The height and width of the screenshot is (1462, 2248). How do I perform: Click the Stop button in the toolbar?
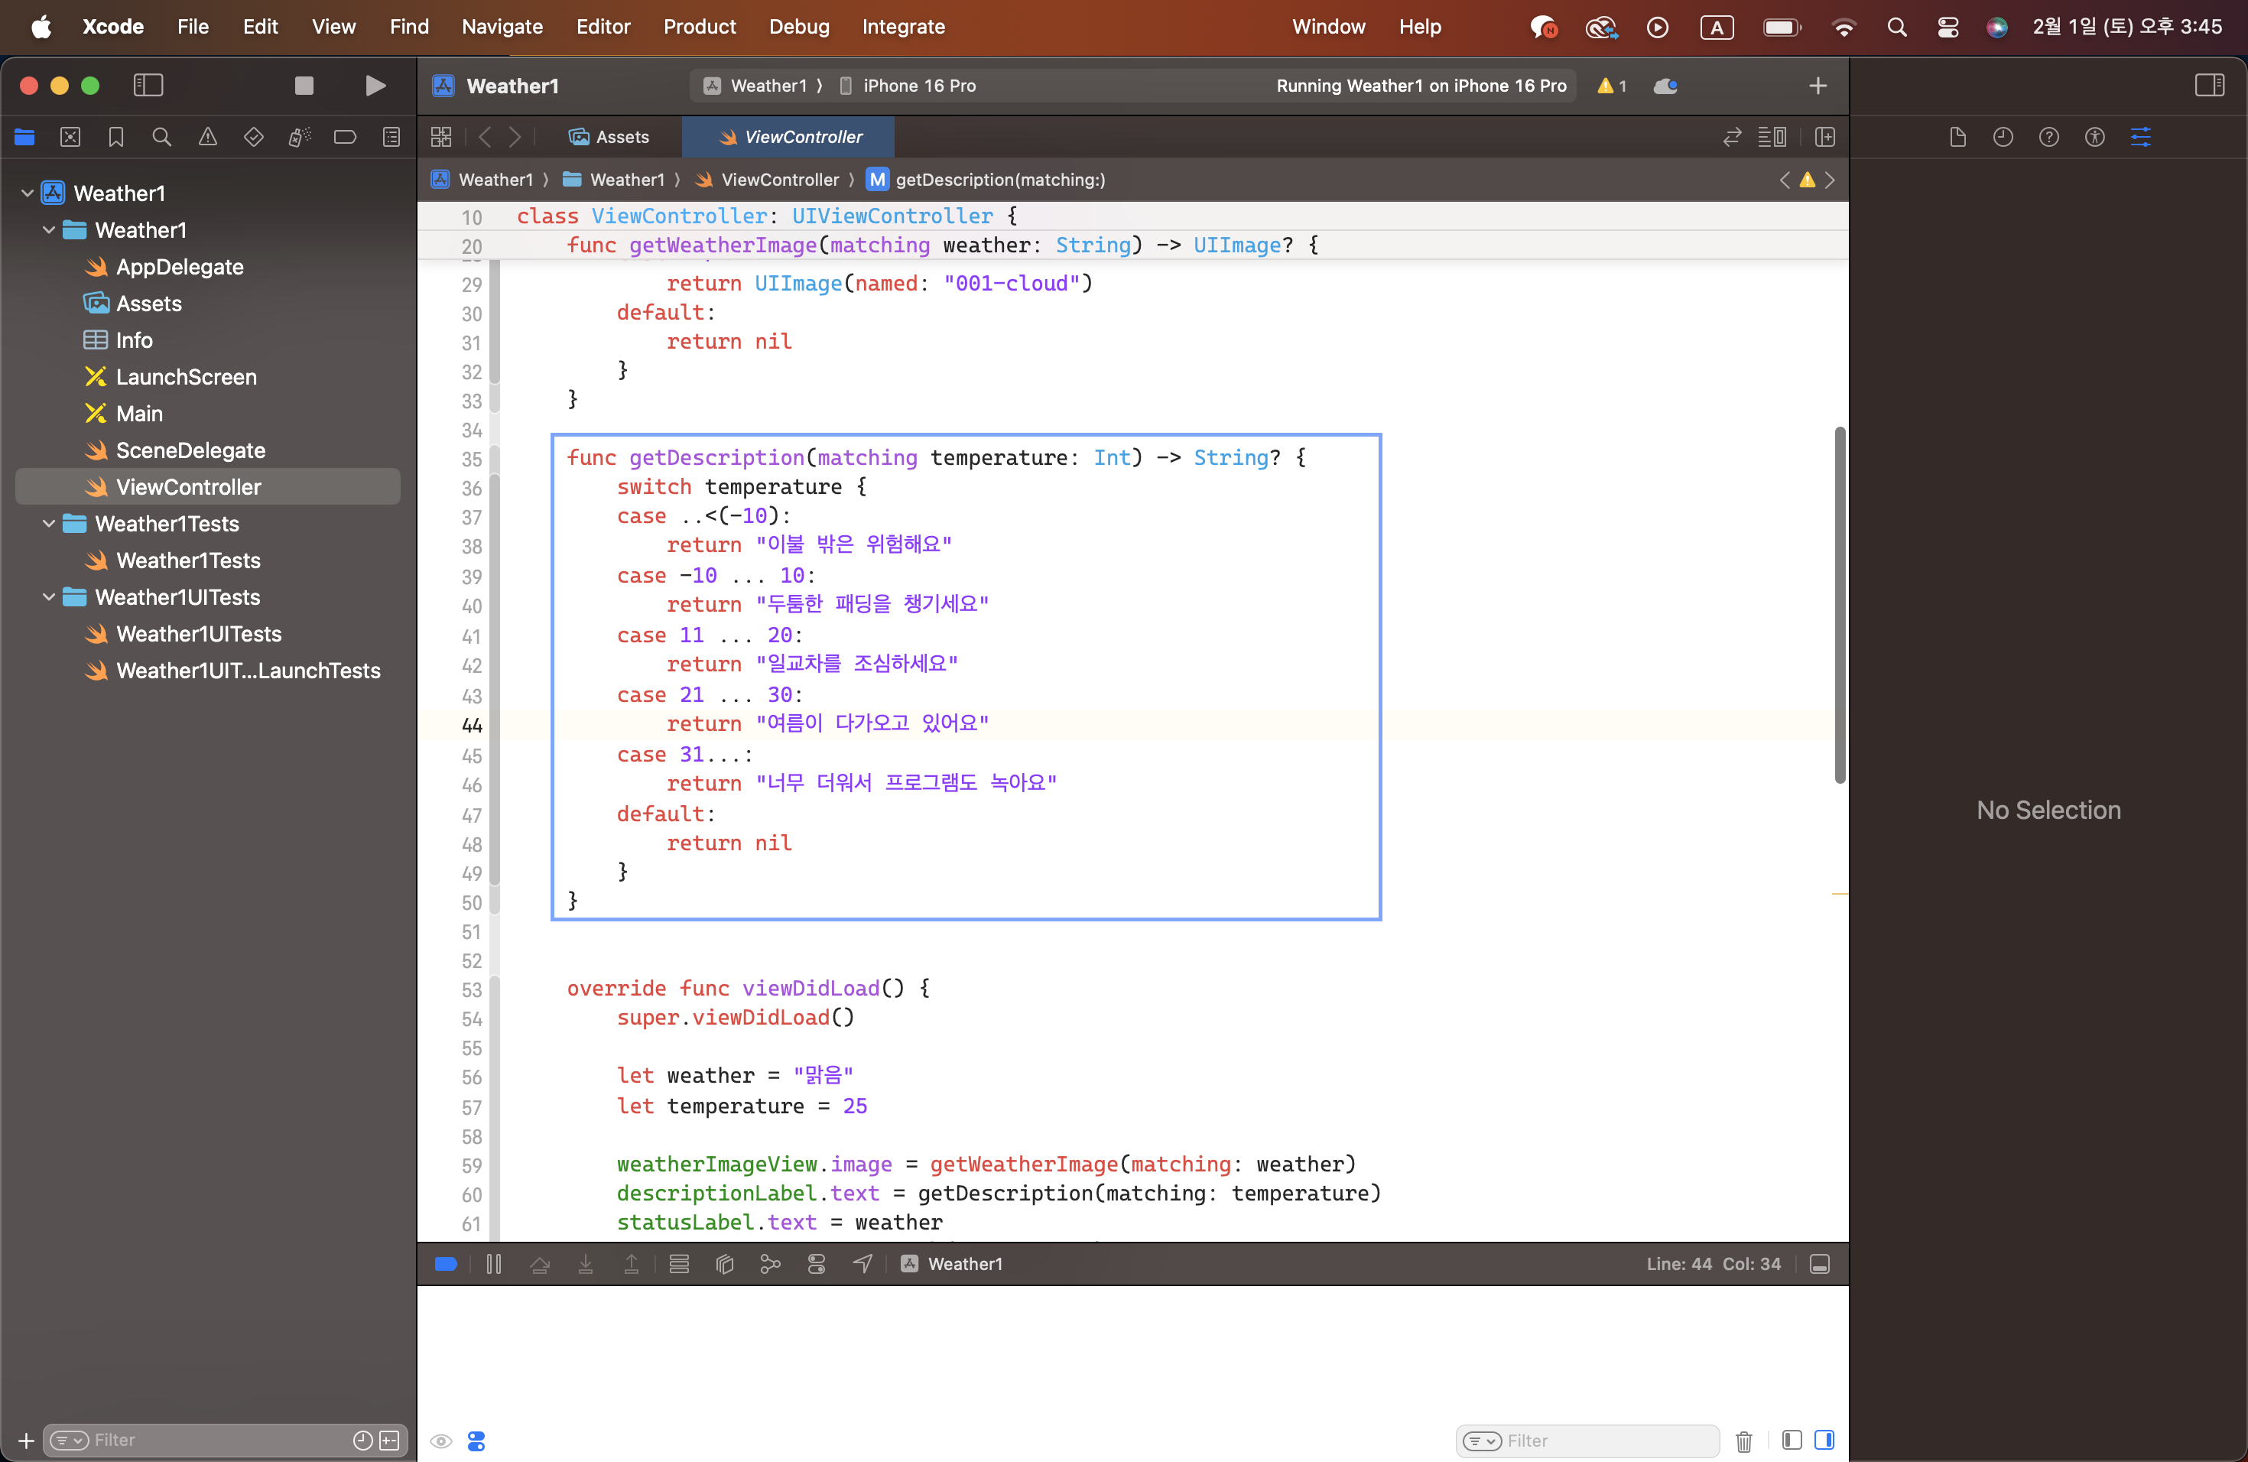coord(304,86)
